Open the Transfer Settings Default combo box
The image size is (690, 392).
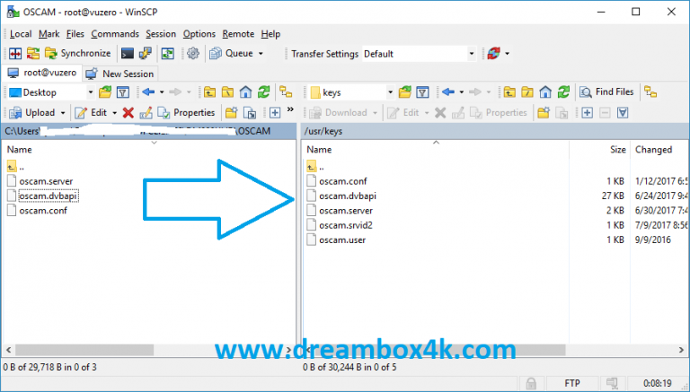pos(419,54)
